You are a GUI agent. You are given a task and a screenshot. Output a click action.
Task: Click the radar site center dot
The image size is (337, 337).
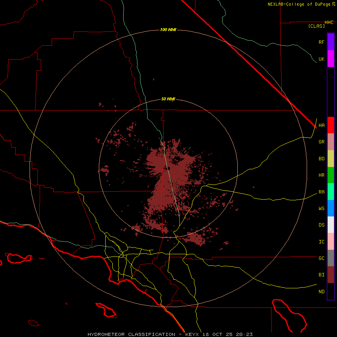point(168,168)
